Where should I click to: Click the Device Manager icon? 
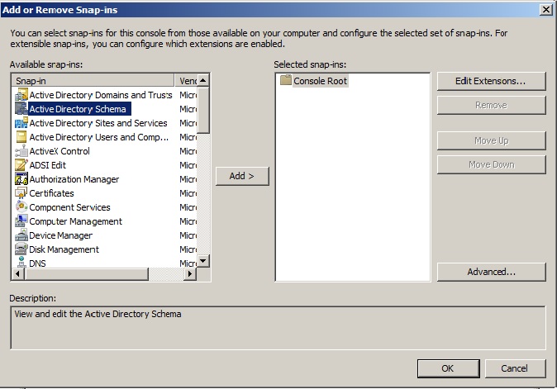21,235
